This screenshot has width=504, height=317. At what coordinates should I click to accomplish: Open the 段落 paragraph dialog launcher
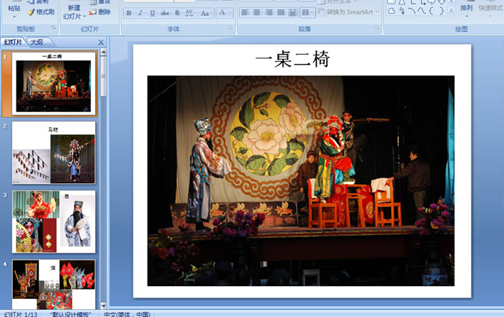[377, 28]
